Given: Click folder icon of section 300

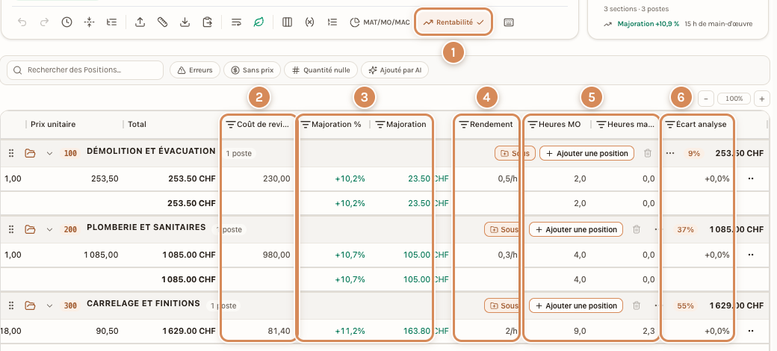Looking at the screenshot, I should click(x=30, y=305).
